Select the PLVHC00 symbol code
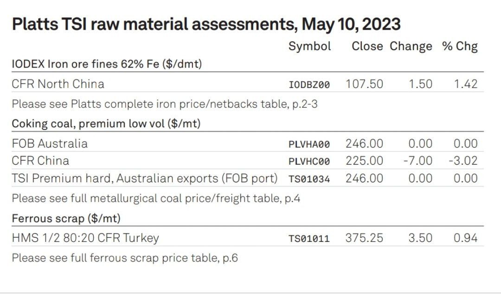Image resolution: width=501 pixels, height=297 pixels. [x=309, y=161]
